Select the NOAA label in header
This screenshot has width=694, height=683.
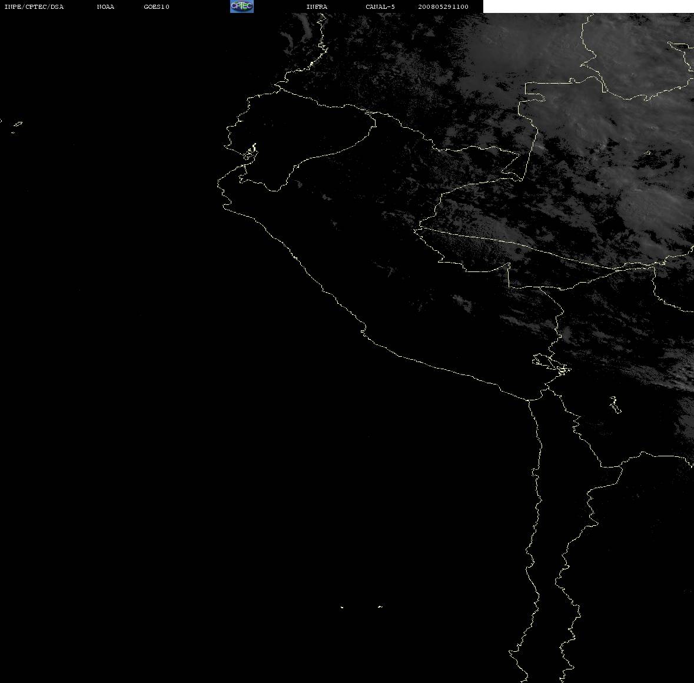(x=105, y=6)
